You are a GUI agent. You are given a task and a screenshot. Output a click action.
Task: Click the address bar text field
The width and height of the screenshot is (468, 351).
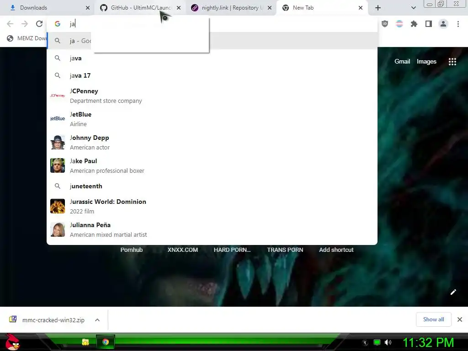pos(212,24)
